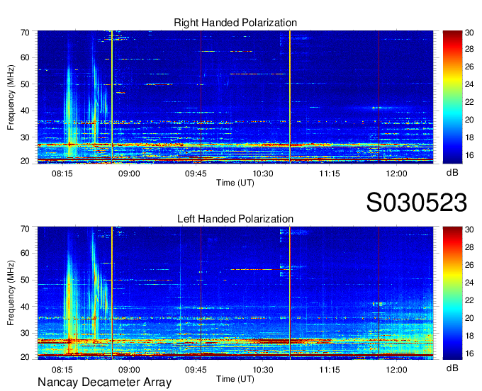Click the 40 MHz tick label on the bottom plot

[x=25, y=307]
